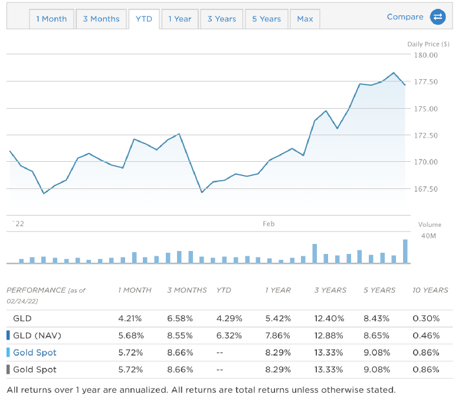This screenshot has width=465, height=401.
Task: Click GLD (NAV) 5 years value 8.65%
Action: [x=376, y=335]
